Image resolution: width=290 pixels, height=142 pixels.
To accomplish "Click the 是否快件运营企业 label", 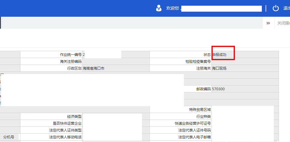I will (67, 123).
